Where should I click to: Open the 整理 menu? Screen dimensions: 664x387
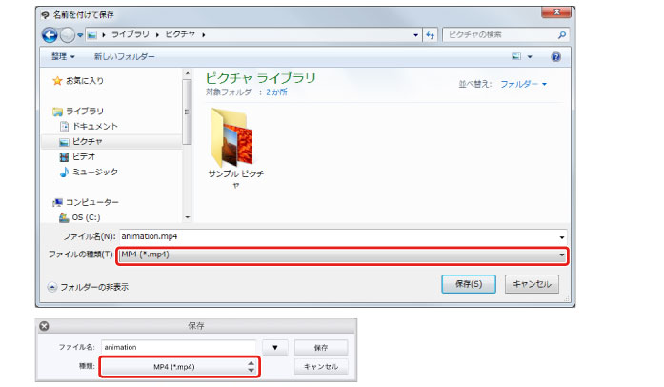63,56
